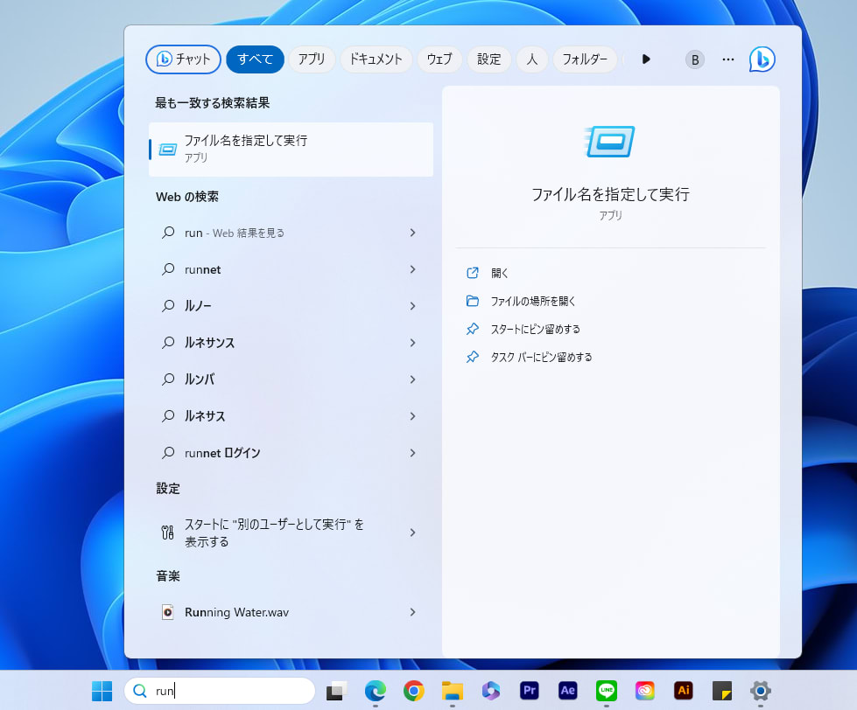857x710 pixels.
Task: Expand the ルンバ suggestion chevron
Action: coord(412,379)
